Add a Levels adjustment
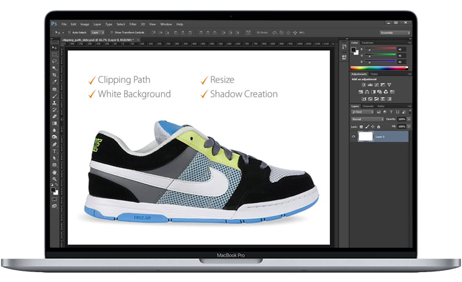This screenshot has width=462, height=282. (370, 85)
